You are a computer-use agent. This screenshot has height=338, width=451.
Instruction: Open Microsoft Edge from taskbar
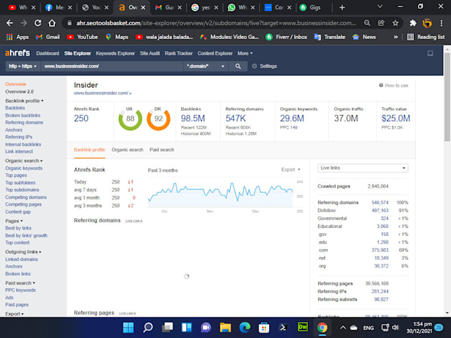pyautogui.click(x=245, y=327)
